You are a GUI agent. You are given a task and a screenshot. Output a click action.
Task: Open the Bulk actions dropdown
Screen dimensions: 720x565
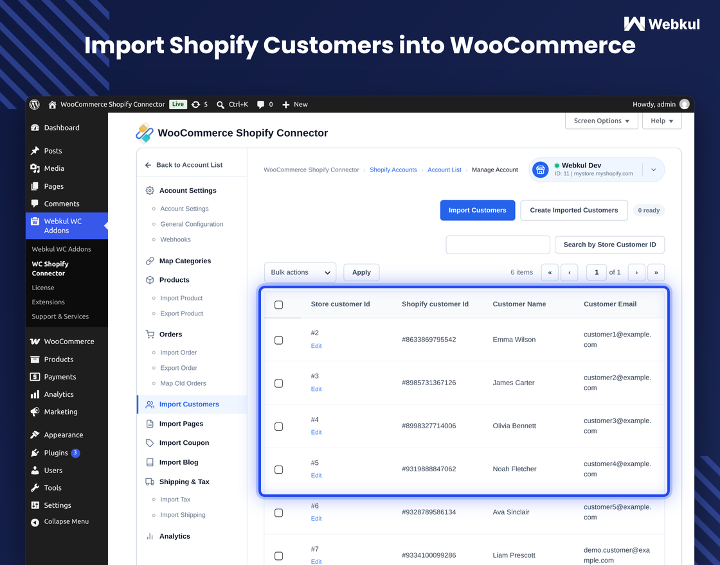pyautogui.click(x=300, y=272)
